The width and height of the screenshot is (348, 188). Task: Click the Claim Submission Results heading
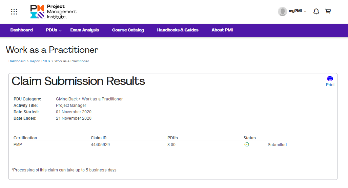(78, 81)
